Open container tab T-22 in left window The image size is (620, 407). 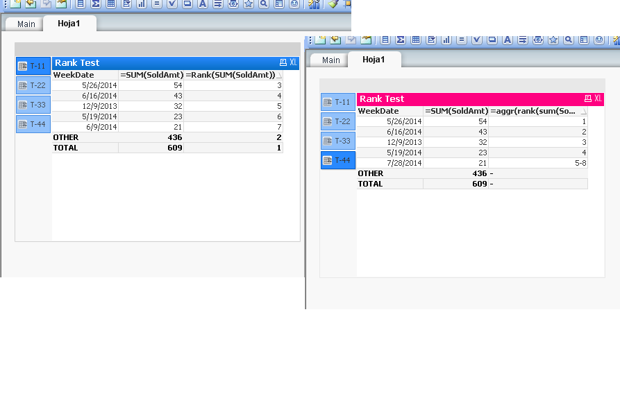[33, 85]
